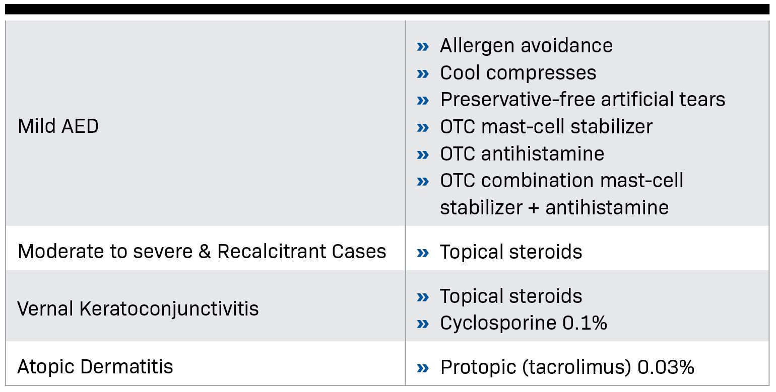Click the bullet arrow before Cool compresses
This screenshot has width=776, height=392.
coord(423,74)
